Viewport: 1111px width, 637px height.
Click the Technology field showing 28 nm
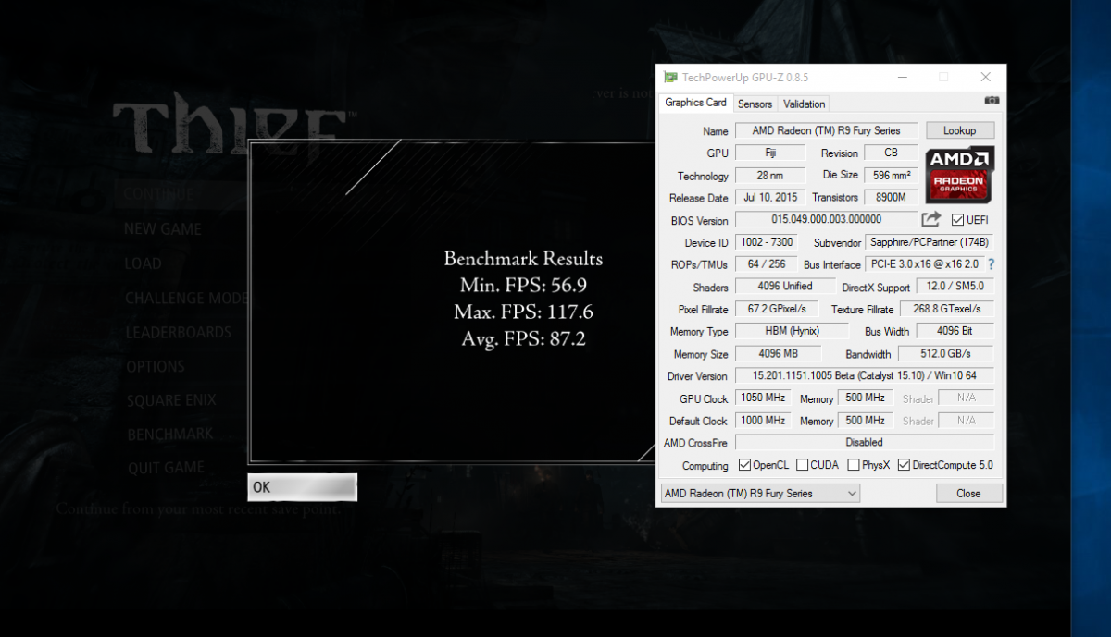click(770, 176)
